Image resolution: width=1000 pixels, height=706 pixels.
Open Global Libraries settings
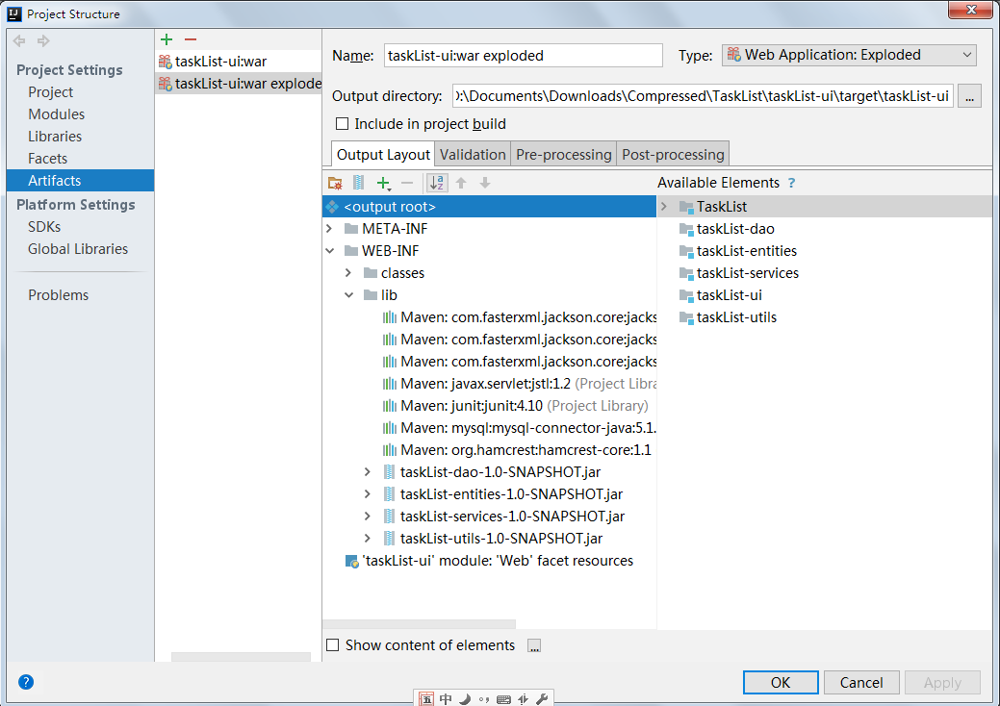tap(78, 249)
